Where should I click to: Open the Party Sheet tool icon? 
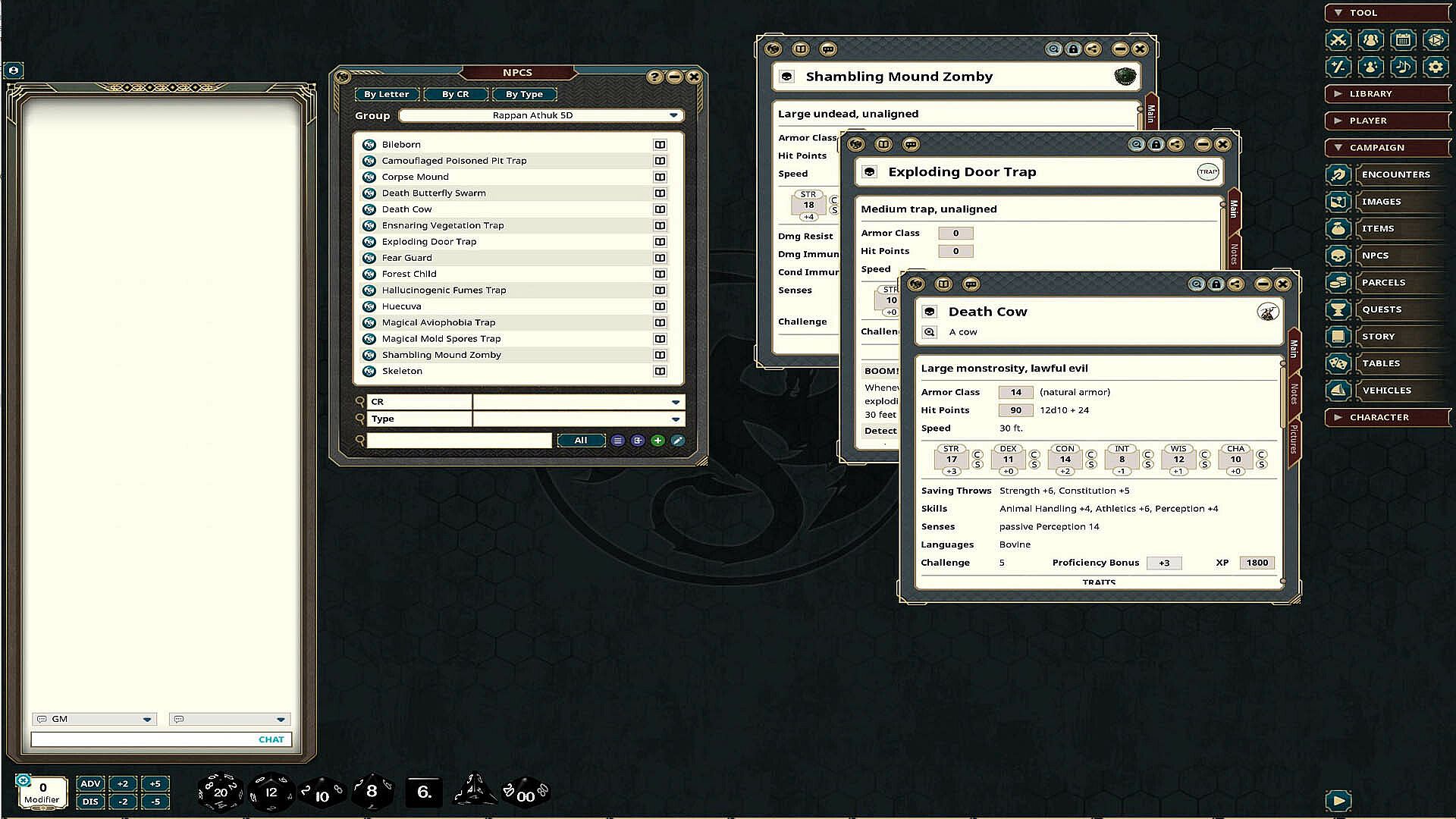[1370, 40]
